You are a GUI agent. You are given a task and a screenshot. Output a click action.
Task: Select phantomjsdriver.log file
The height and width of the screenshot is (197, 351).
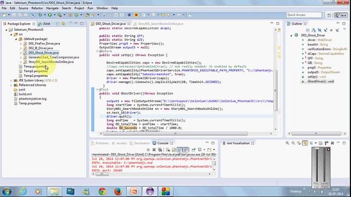(33, 99)
